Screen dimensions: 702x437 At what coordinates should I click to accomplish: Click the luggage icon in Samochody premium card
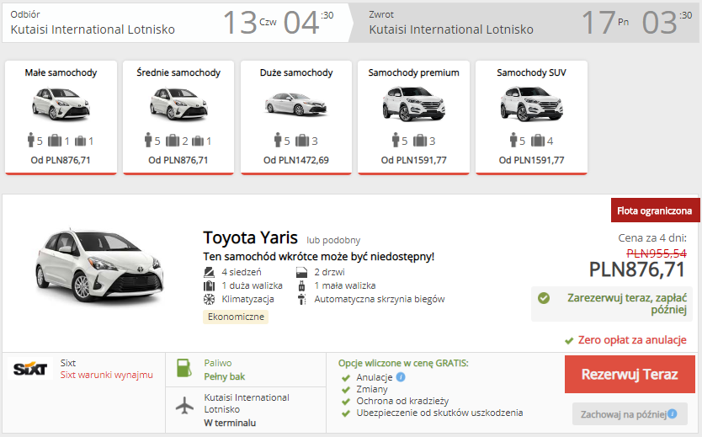419,141
